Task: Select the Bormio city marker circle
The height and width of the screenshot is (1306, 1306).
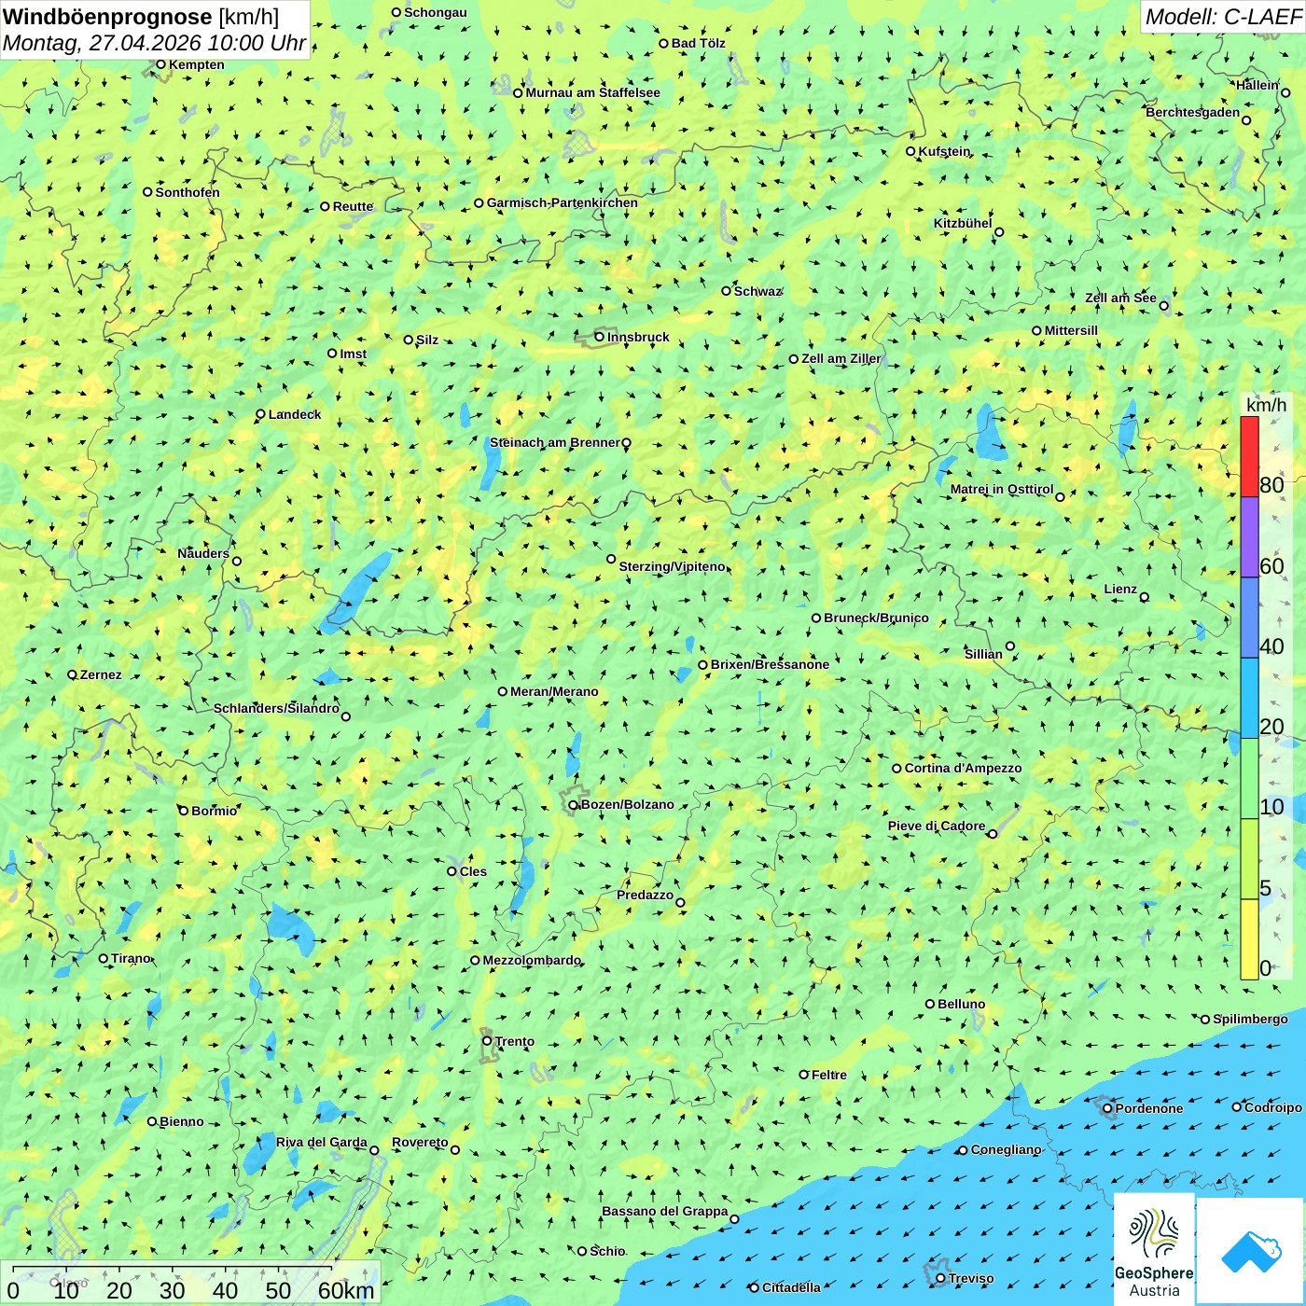Action: pos(184,811)
